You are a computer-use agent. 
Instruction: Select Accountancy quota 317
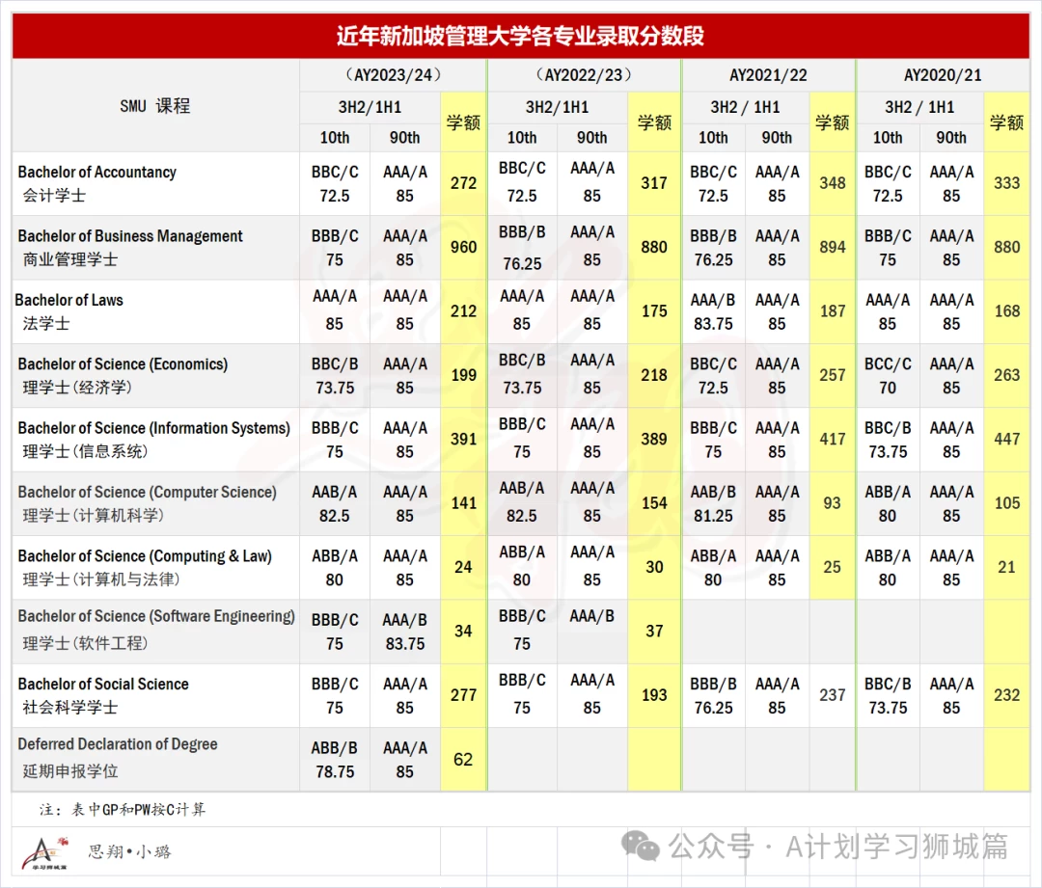(x=654, y=183)
